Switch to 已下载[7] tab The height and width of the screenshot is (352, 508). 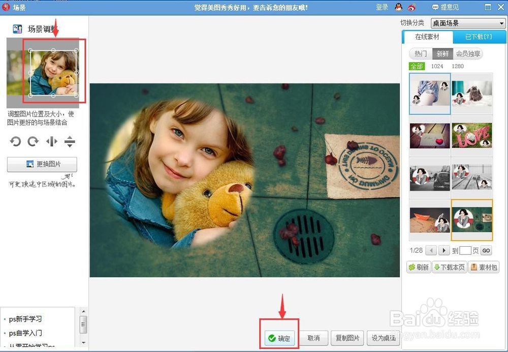click(479, 37)
